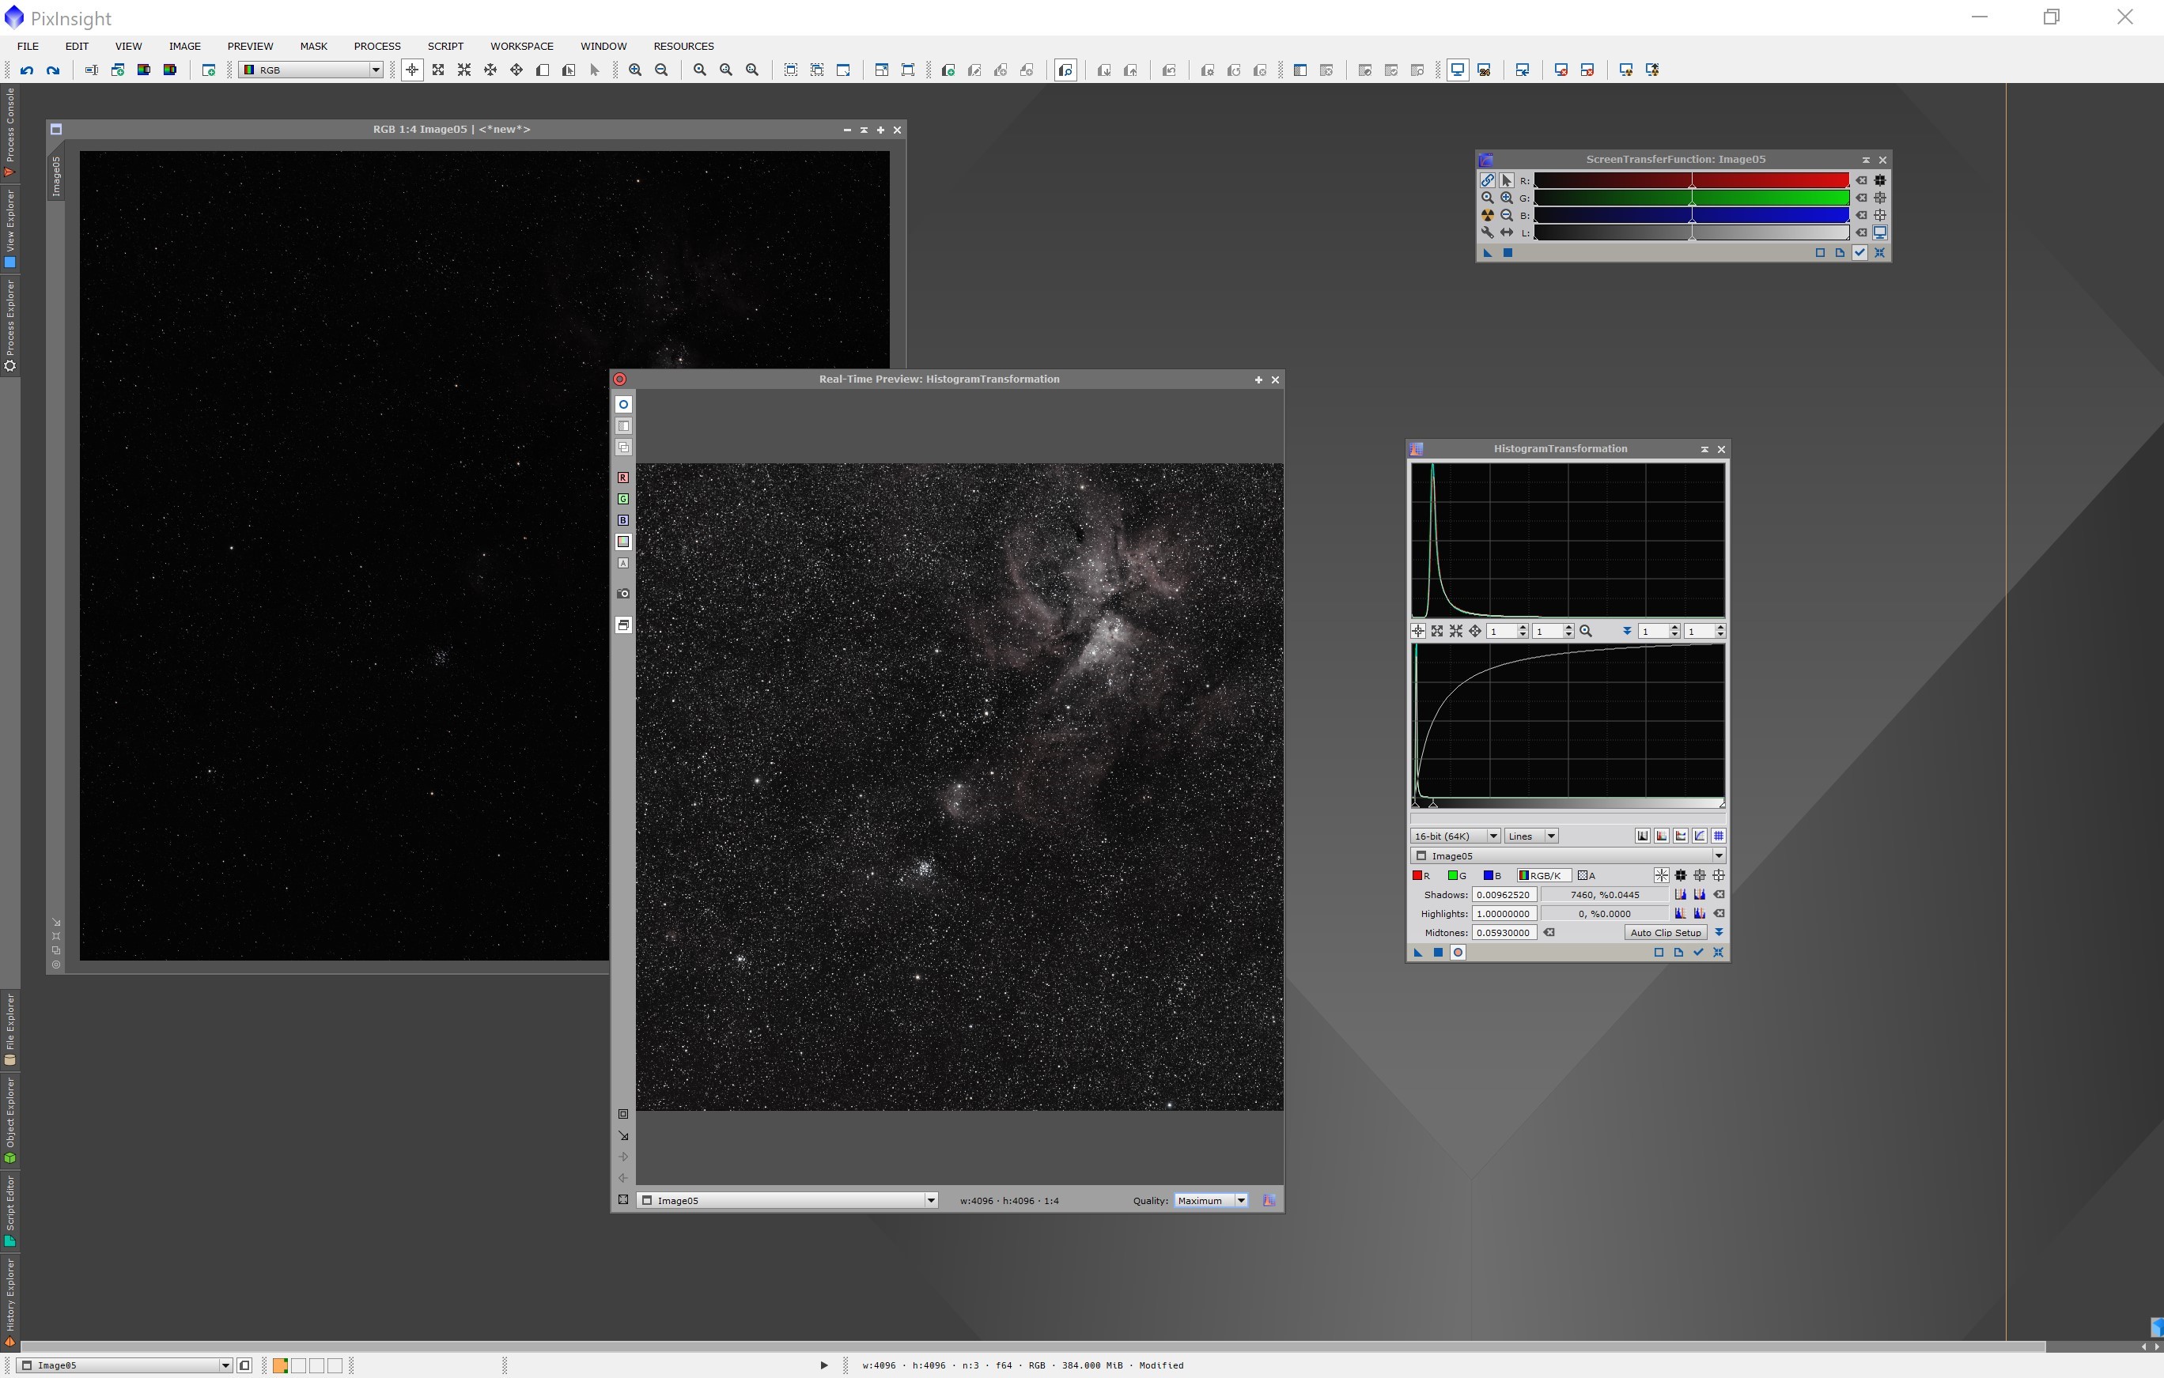Click the Real-Time Preview camera snapshot icon
Viewport: 2164px width, 1378px height.
(x=622, y=594)
